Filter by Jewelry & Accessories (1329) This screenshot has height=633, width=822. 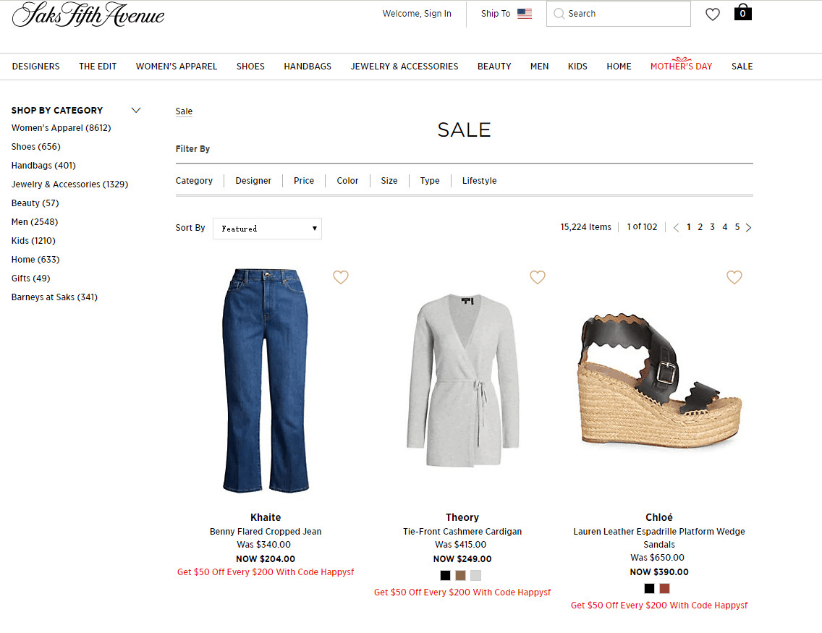[x=69, y=184]
